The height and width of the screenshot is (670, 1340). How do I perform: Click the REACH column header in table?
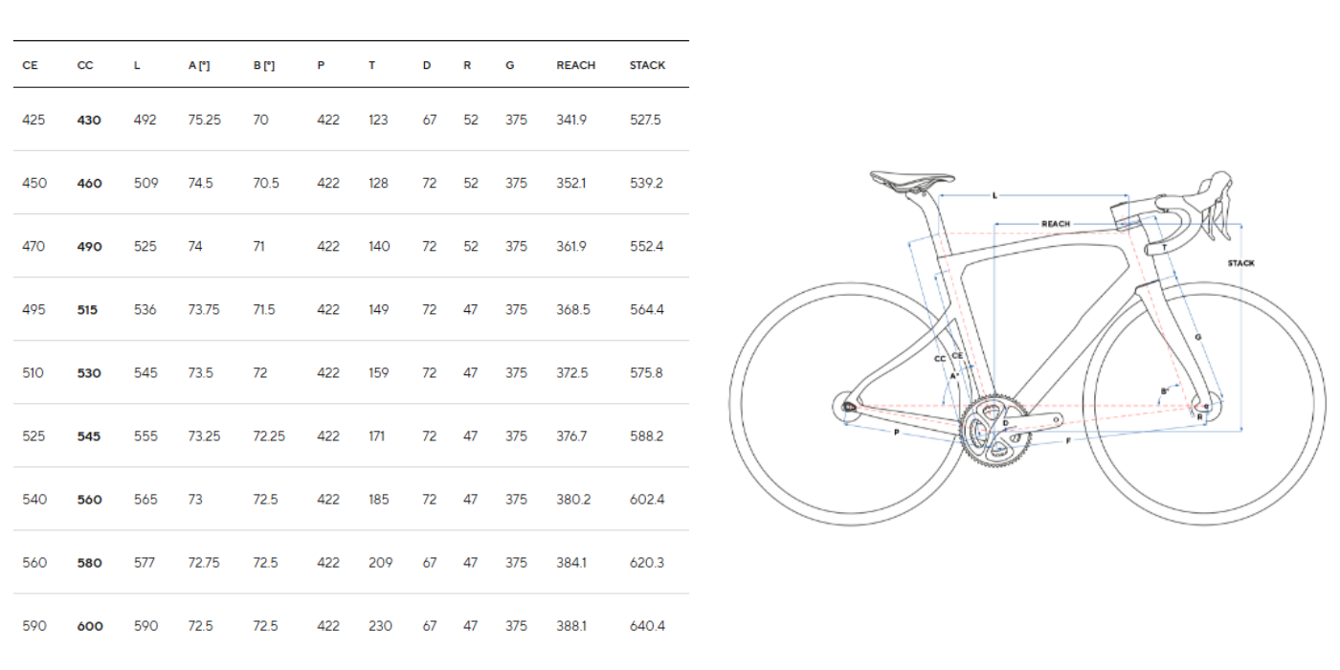pyautogui.click(x=575, y=65)
